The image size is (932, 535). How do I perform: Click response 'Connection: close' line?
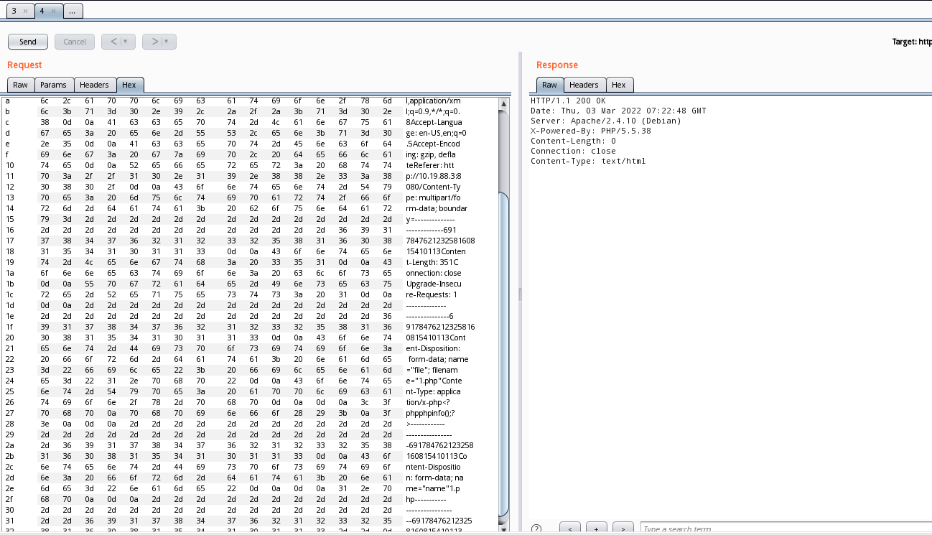(573, 152)
